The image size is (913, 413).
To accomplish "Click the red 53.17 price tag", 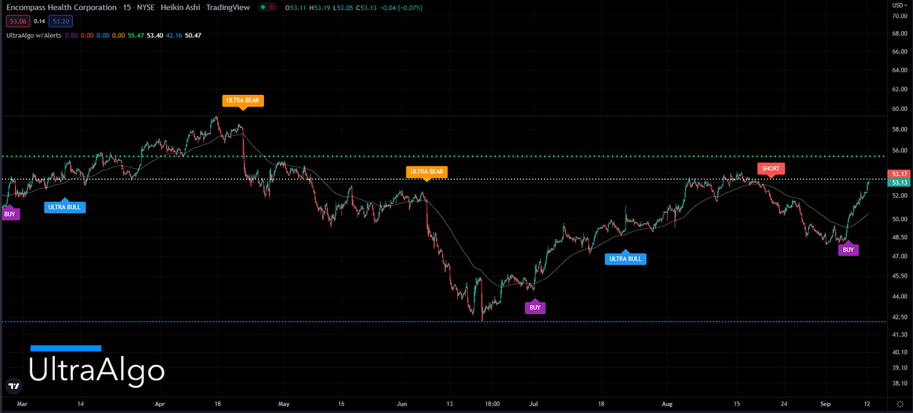I will point(899,175).
